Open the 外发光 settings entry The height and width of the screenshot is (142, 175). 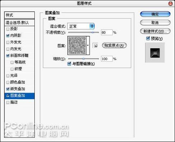[16, 42]
